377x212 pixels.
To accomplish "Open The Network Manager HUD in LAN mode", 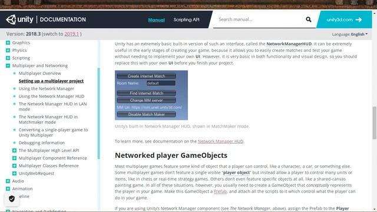I will coord(52,107).
